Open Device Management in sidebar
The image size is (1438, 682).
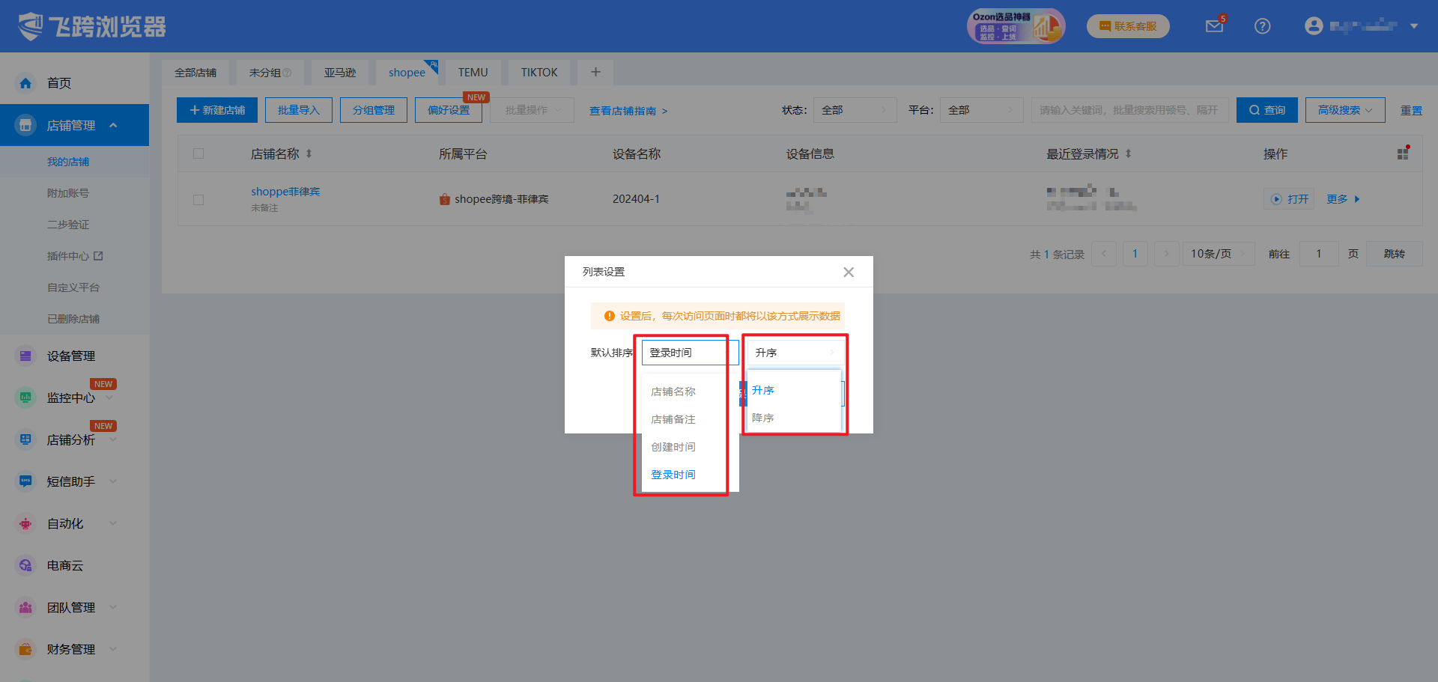point(70,356)
